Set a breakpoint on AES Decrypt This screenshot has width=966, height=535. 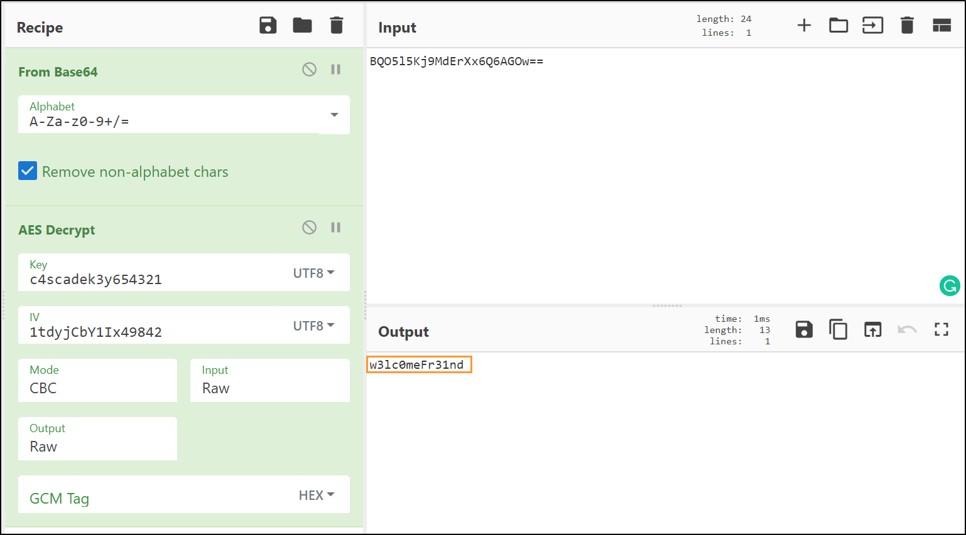336,227
